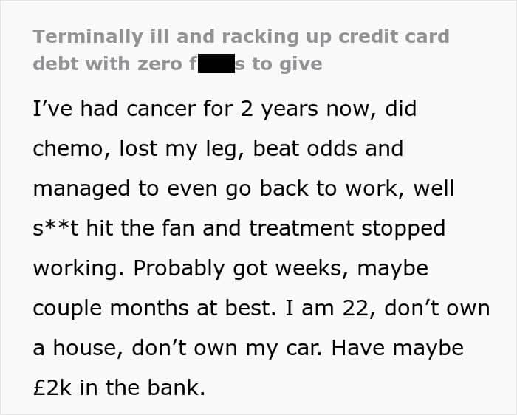Click the black censor box in the title
Viewport: 517px width, 415px height.
point(216,64)
